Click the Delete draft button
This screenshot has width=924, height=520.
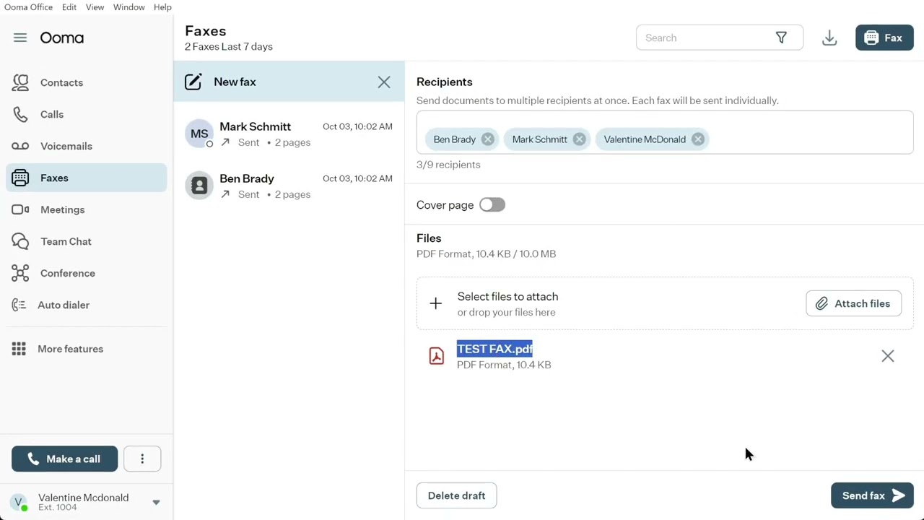pyautogui.click(x=456, y=495)
